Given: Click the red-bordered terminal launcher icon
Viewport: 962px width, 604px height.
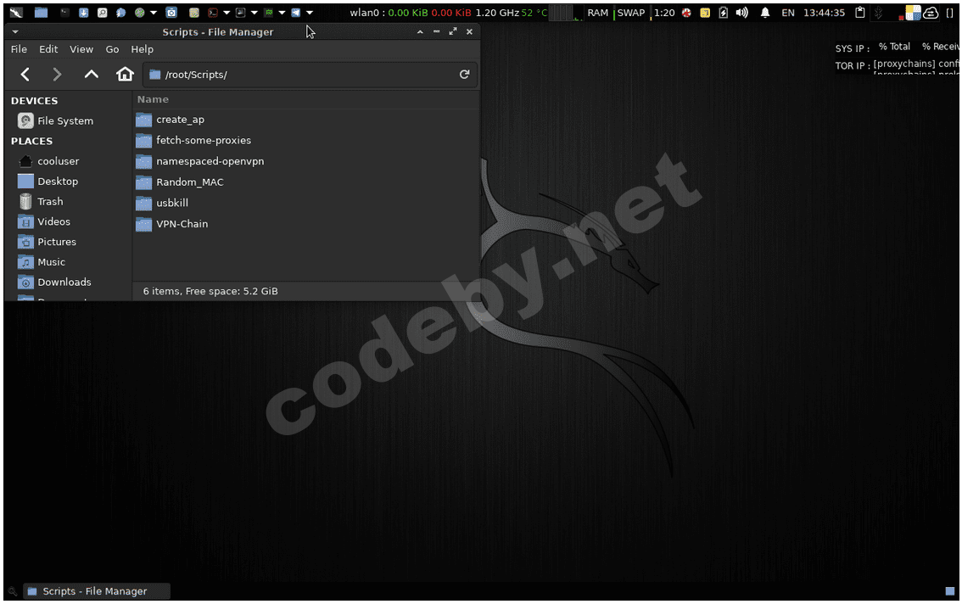Looking at the screenshot, I should (x=212, y=12).
